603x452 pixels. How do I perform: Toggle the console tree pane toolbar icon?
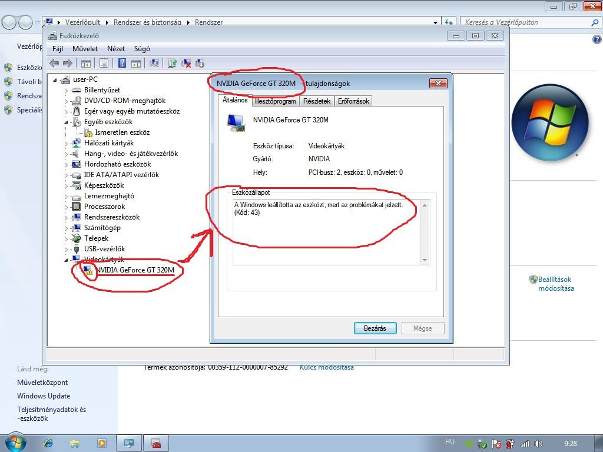tap(86, 64)
